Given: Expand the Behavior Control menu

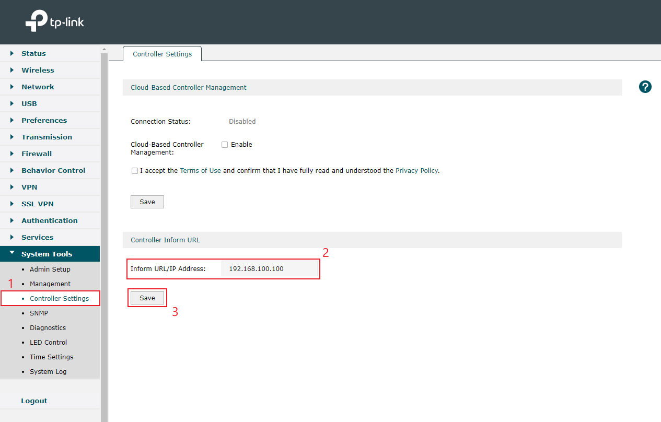Looking at the screenshot, I should coord(50,170).
